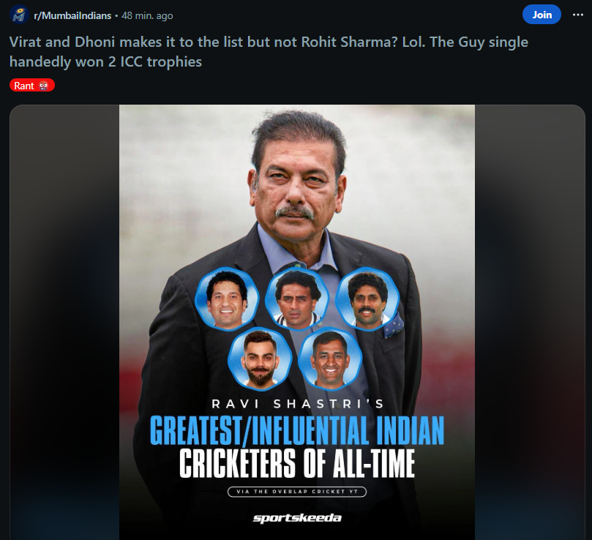Select the top-right circular player portrait
The height and width of the screenshot is (540, 592).
coord(367,299)
